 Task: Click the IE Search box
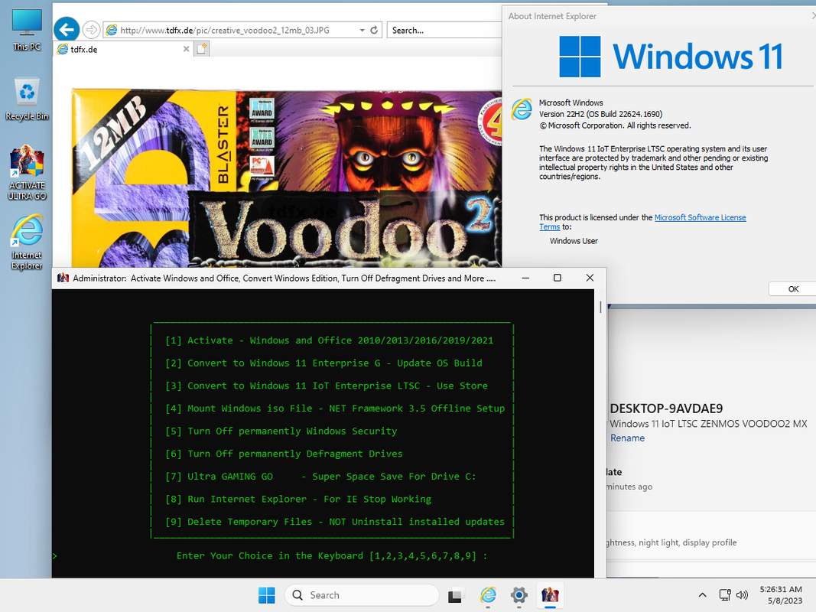coord(444,30)
